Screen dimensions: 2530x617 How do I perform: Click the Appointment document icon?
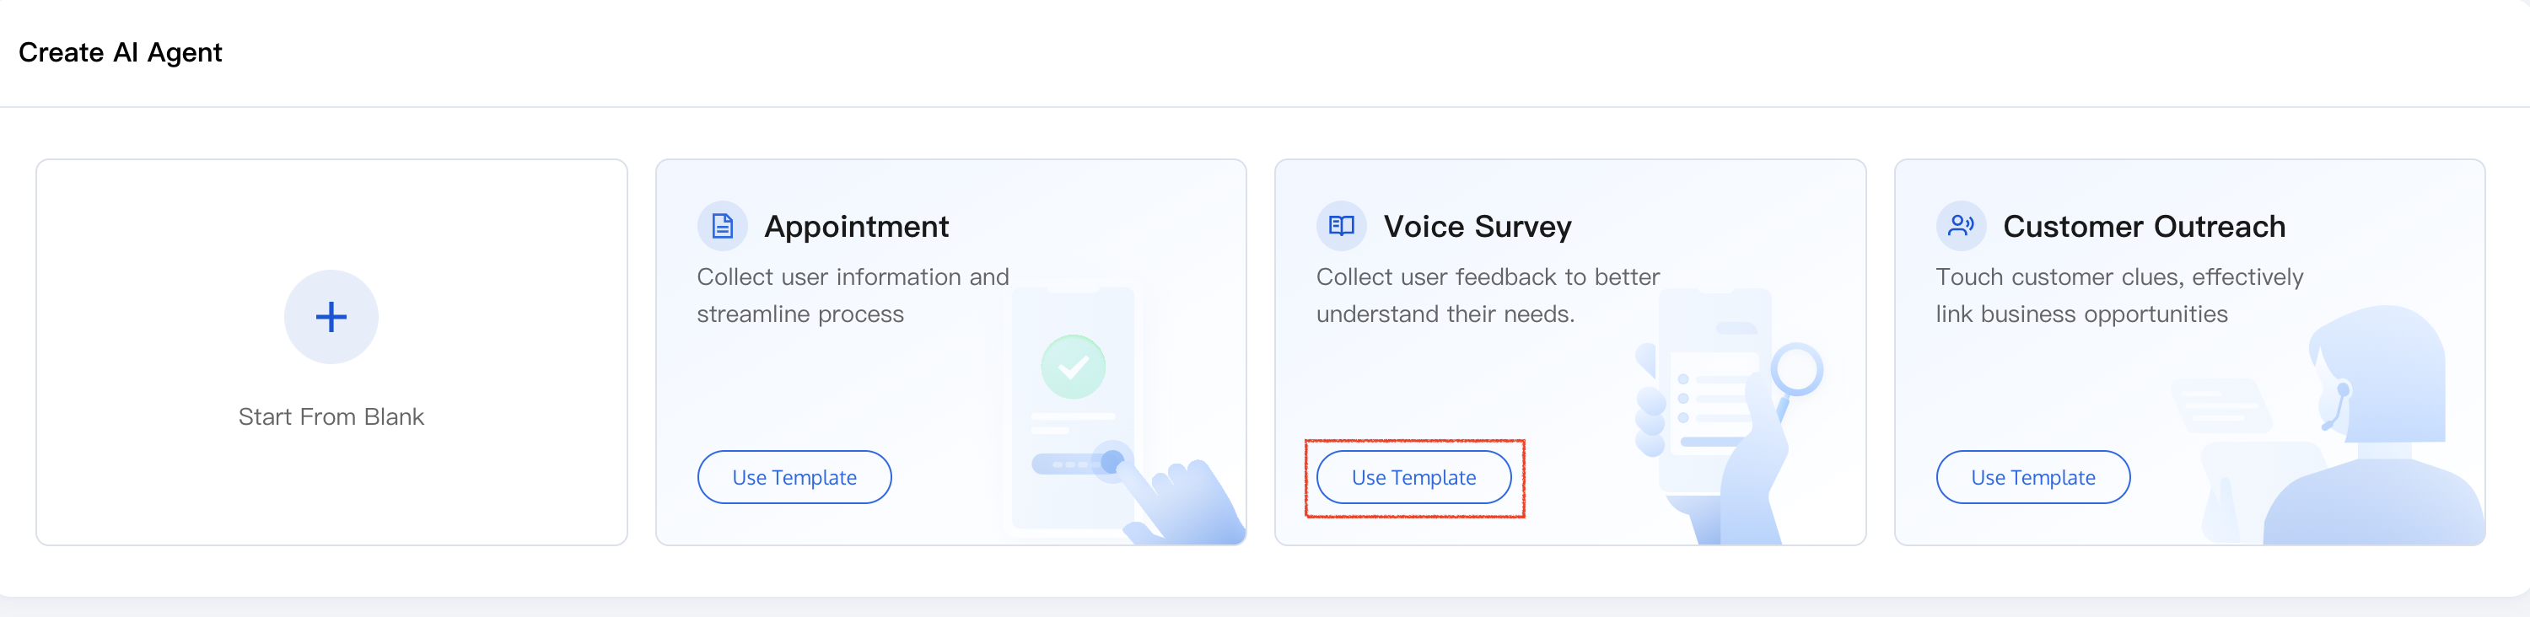coord(722,226)
